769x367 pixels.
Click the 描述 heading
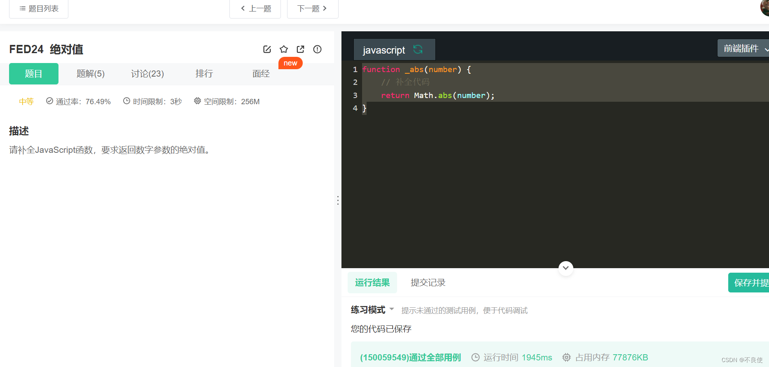[x=19, y=131]
